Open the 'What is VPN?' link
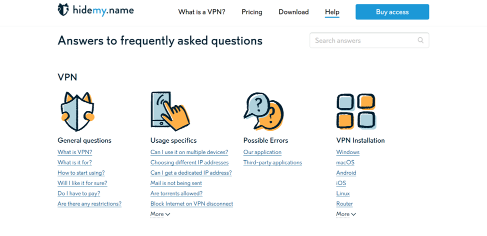The image size is (487, 236). point(75,152)
